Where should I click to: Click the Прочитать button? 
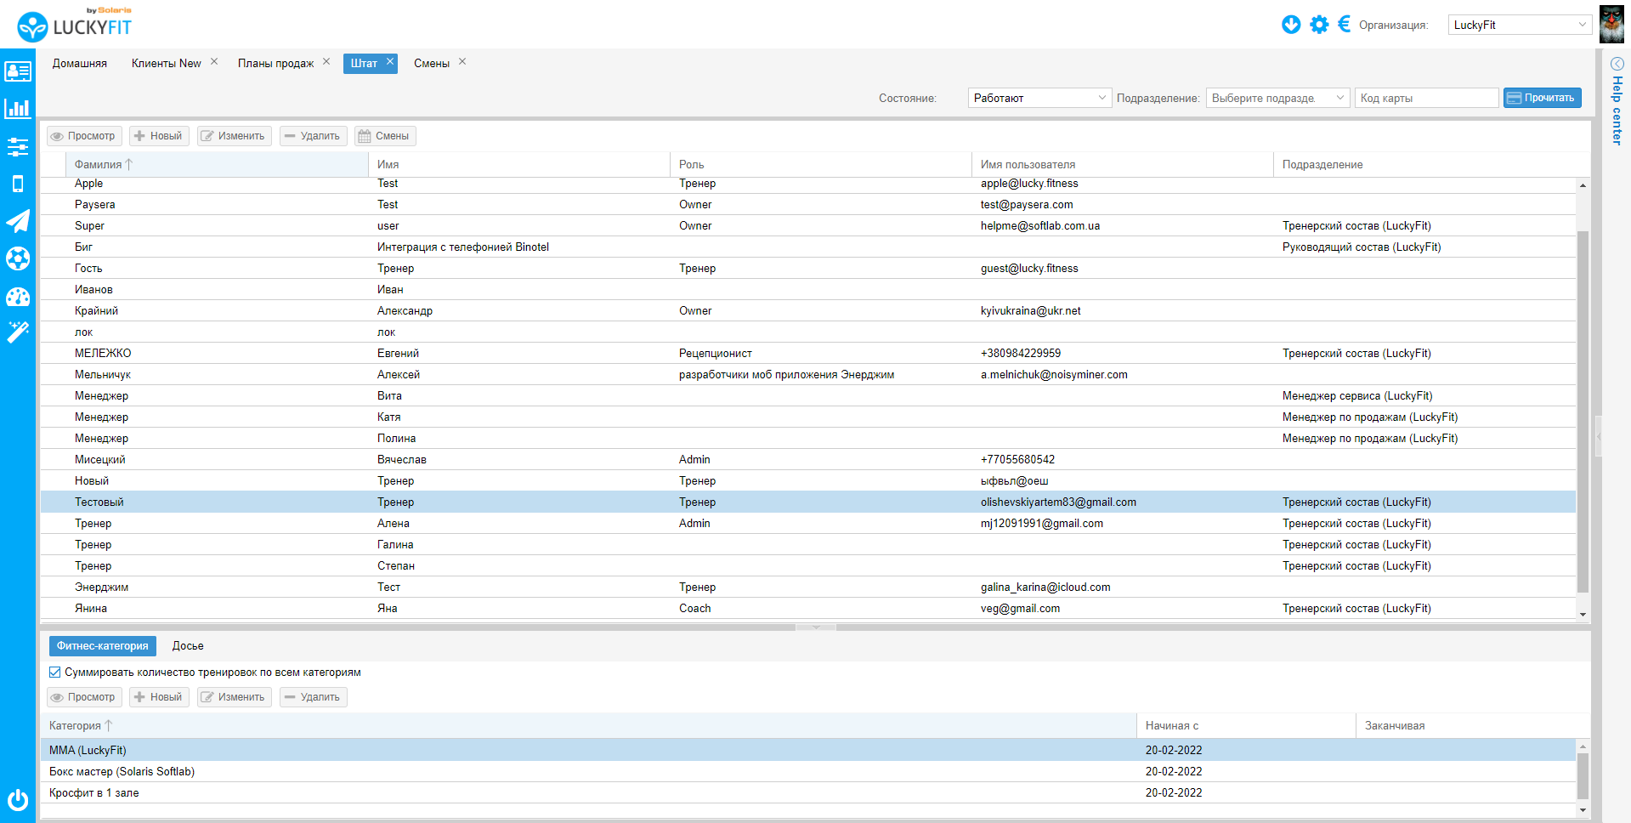[1542, 98]
